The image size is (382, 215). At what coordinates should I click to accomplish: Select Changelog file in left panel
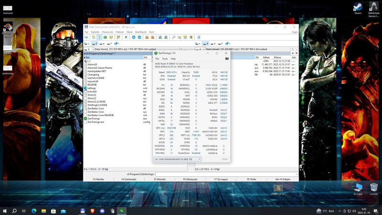pos(93,75)
